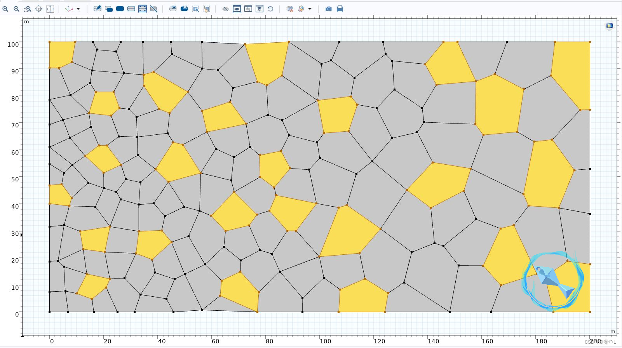Open the coordinate axes view dropdown arrow
The height and width of the screenshot is (348, 622).
pos(78,9)
